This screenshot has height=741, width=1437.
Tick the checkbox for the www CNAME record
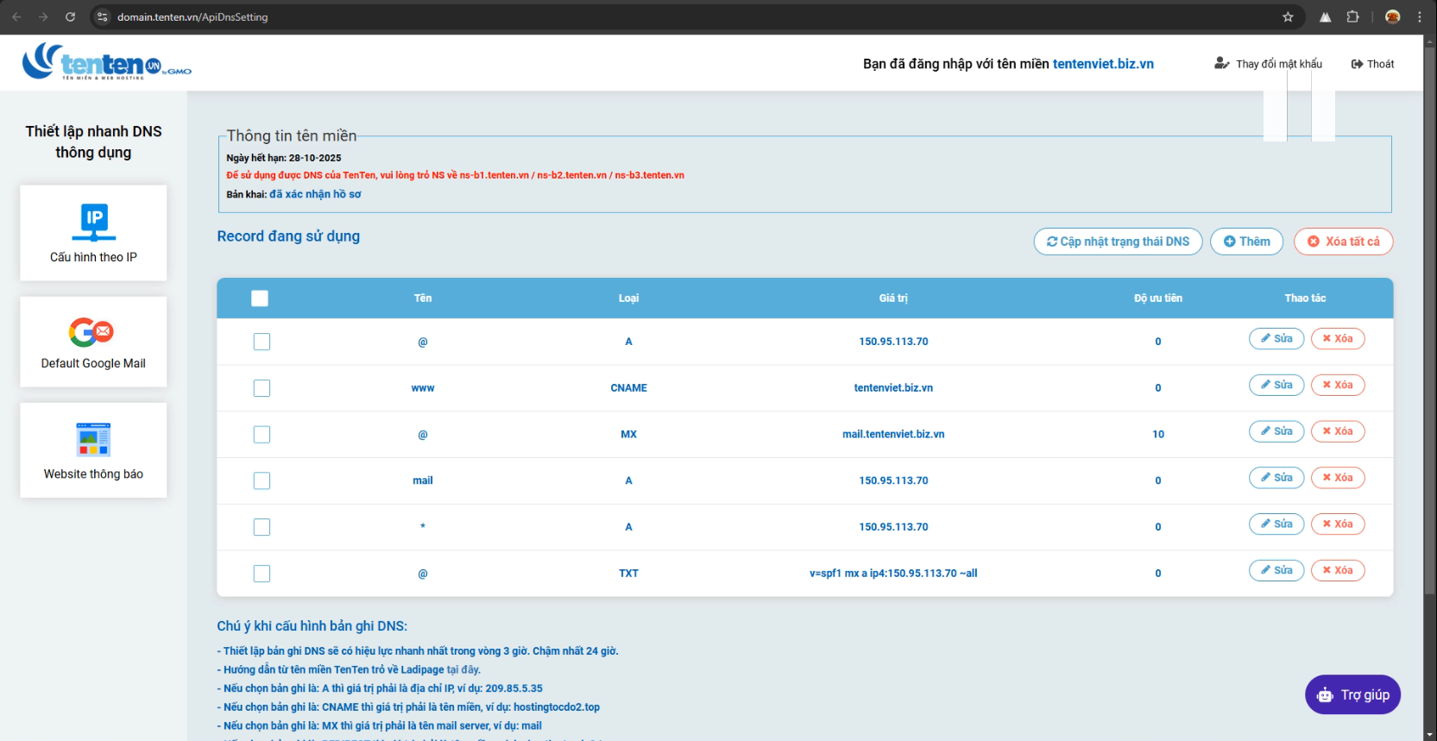(x=262, y=388)
